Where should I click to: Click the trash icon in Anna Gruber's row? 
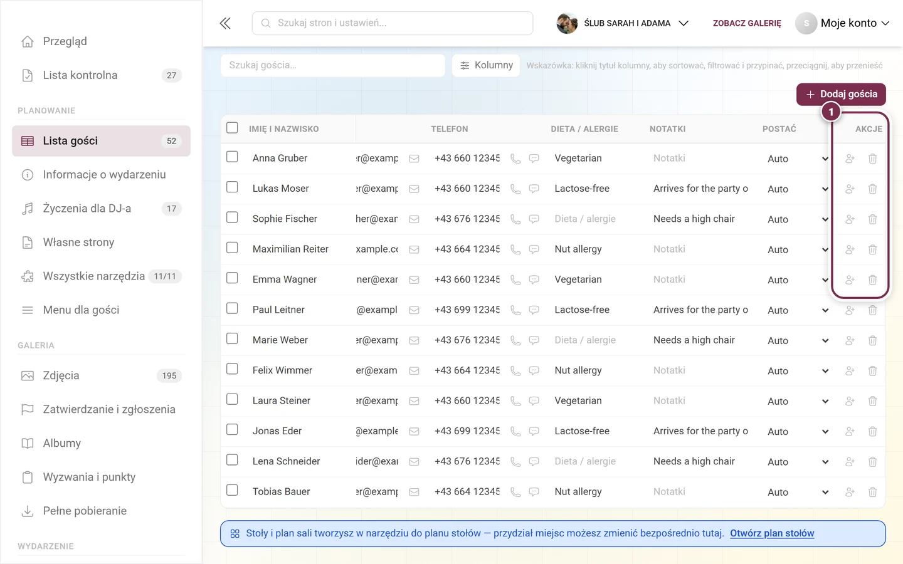(872, 159)
